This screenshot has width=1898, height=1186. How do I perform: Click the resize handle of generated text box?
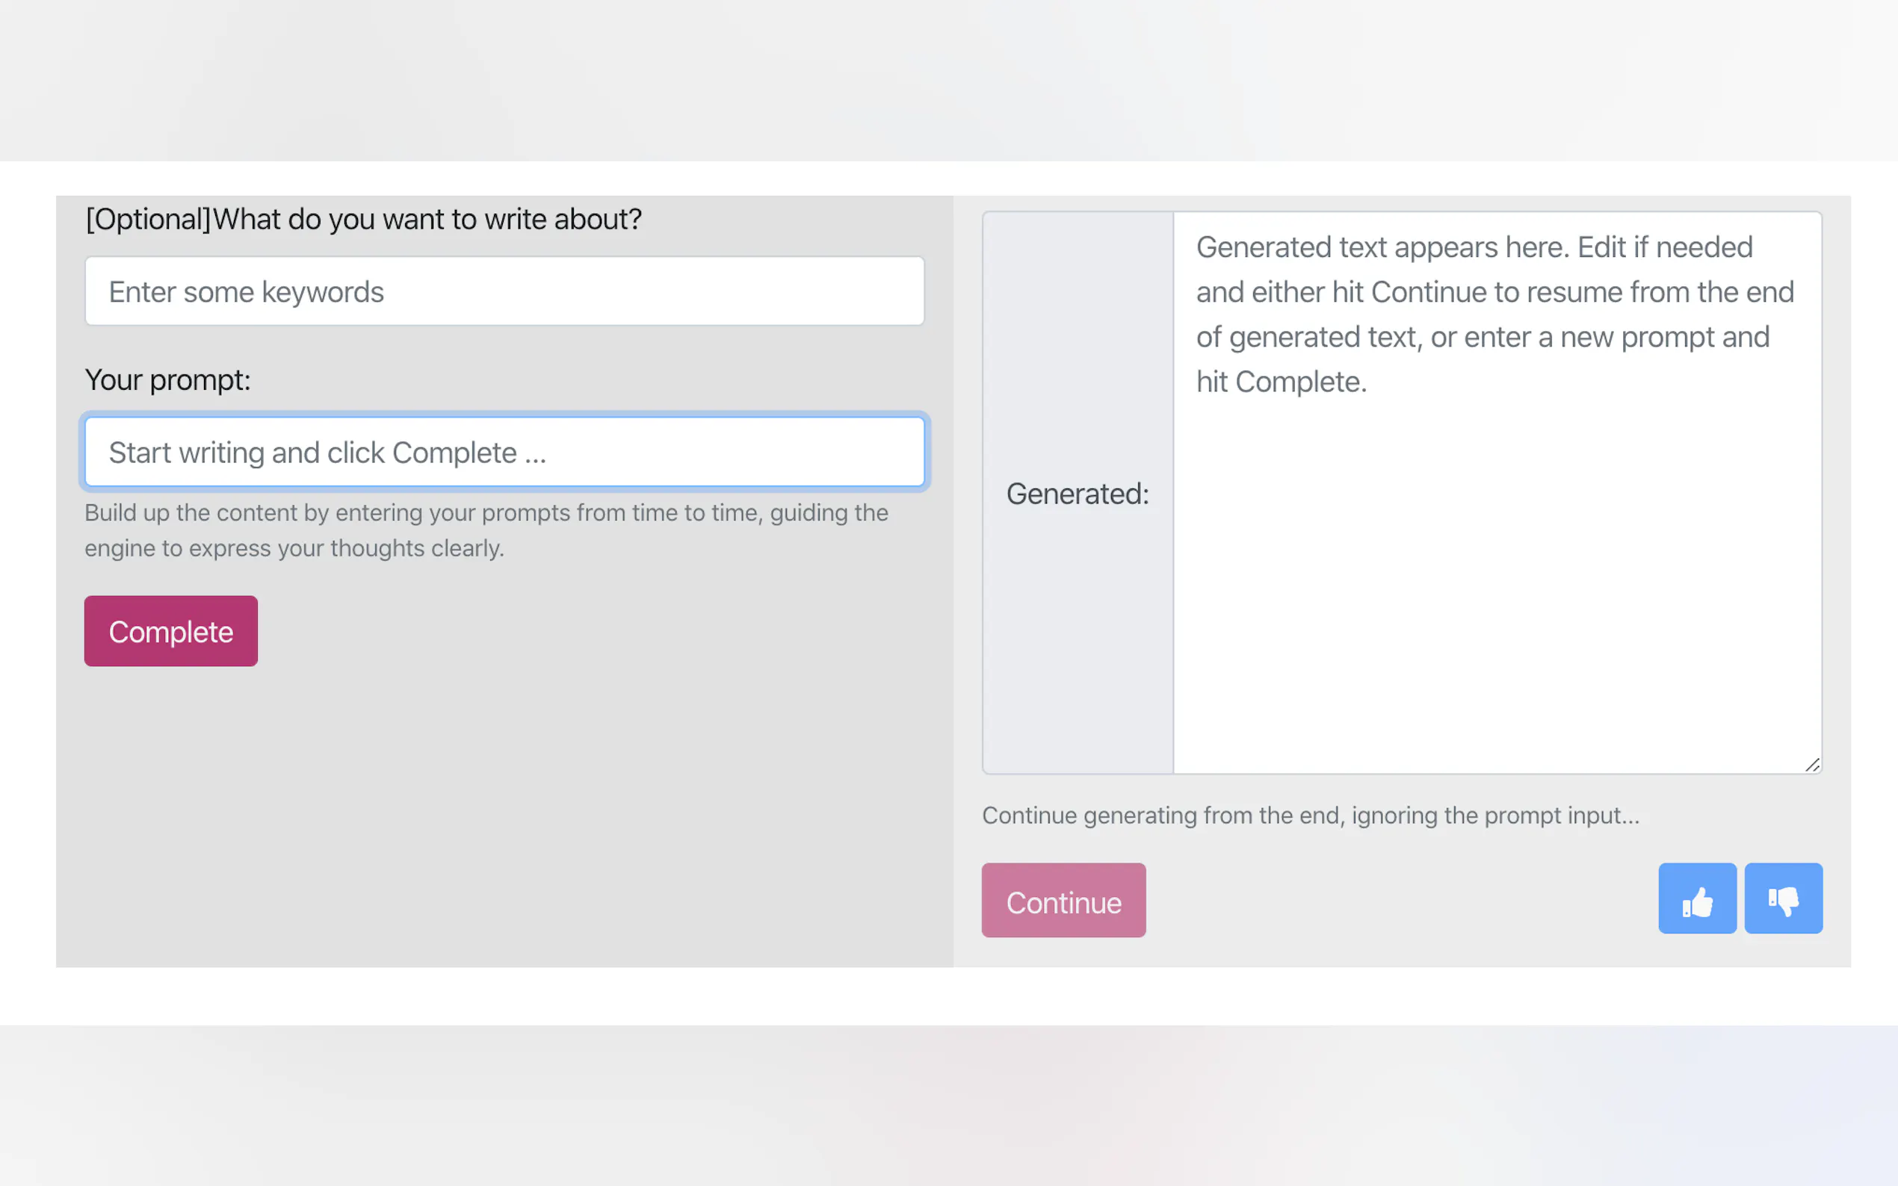coord(1811,765)
